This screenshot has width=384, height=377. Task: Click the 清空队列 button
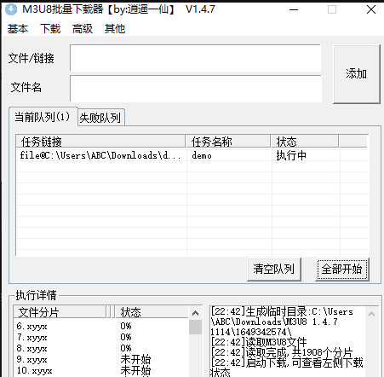274,270
